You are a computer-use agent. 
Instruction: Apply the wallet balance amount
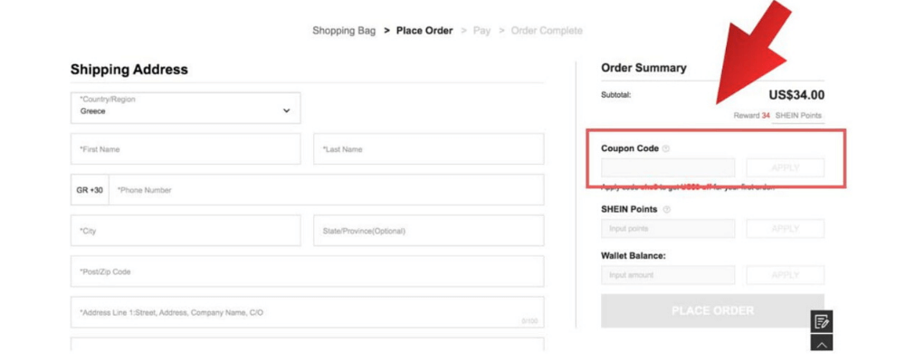[785, 275]
